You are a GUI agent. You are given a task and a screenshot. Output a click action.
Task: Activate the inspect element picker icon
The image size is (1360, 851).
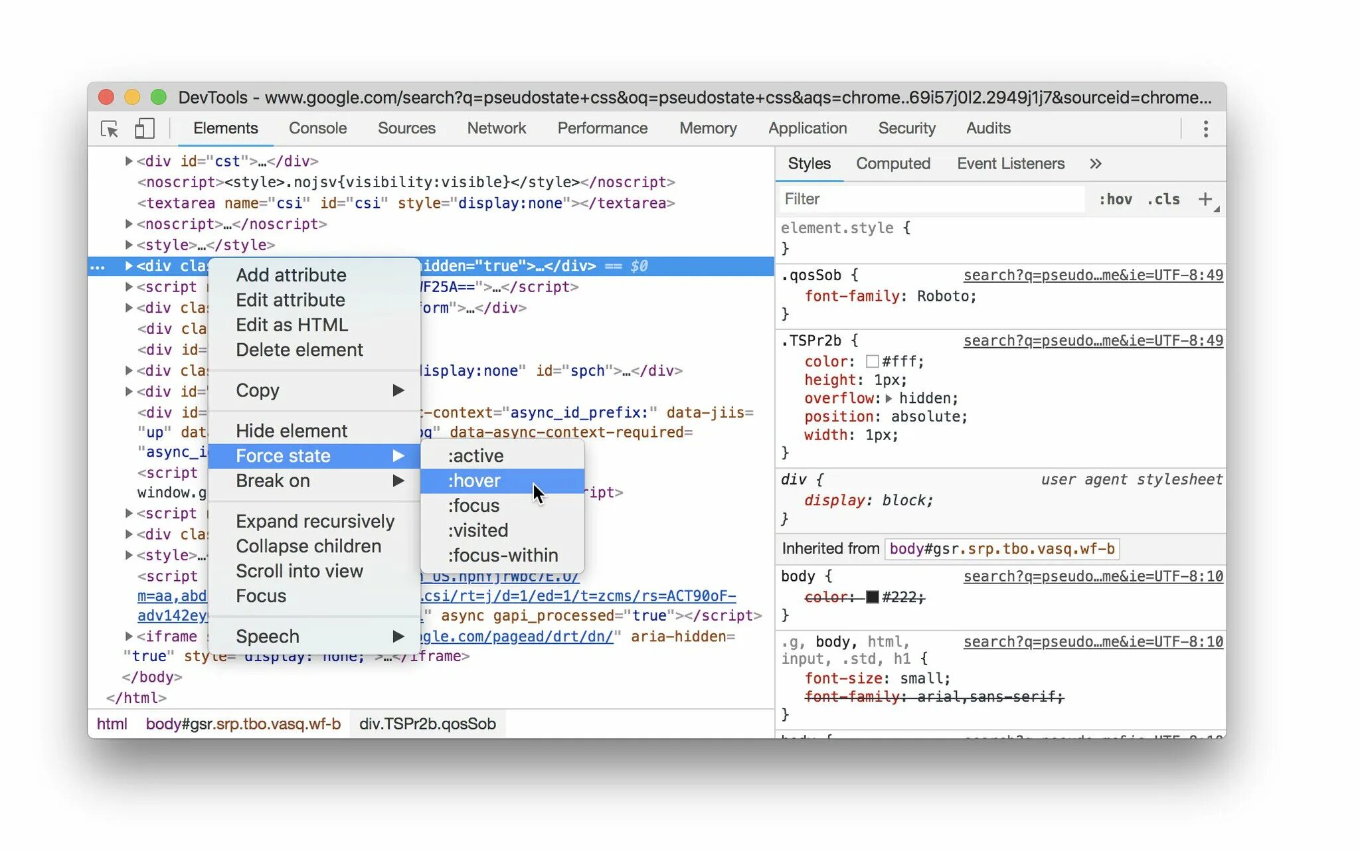[x=110, y=128]
